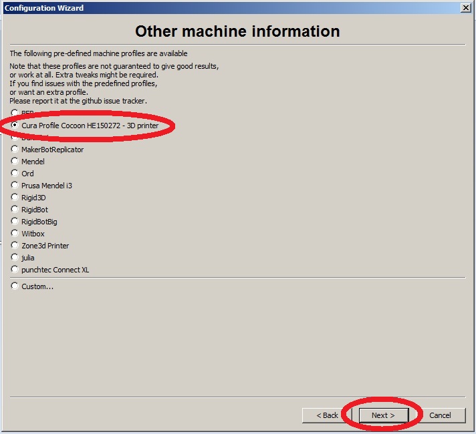Go back with the < Back button

pos(327,415)
